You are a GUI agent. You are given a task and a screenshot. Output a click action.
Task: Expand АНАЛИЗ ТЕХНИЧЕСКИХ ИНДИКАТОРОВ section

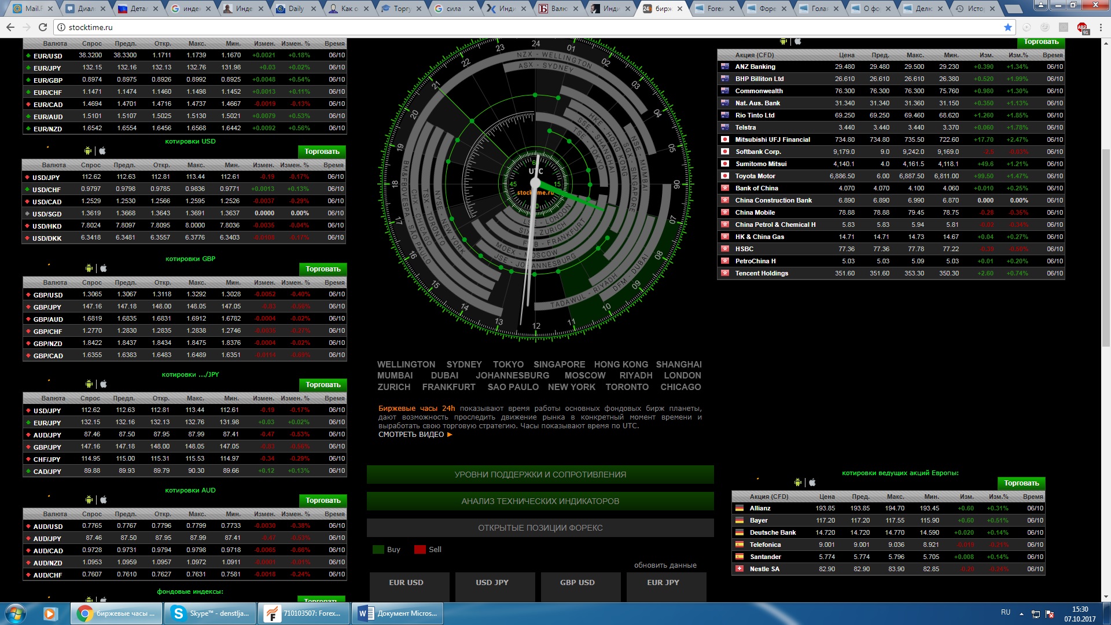[540, 501]
